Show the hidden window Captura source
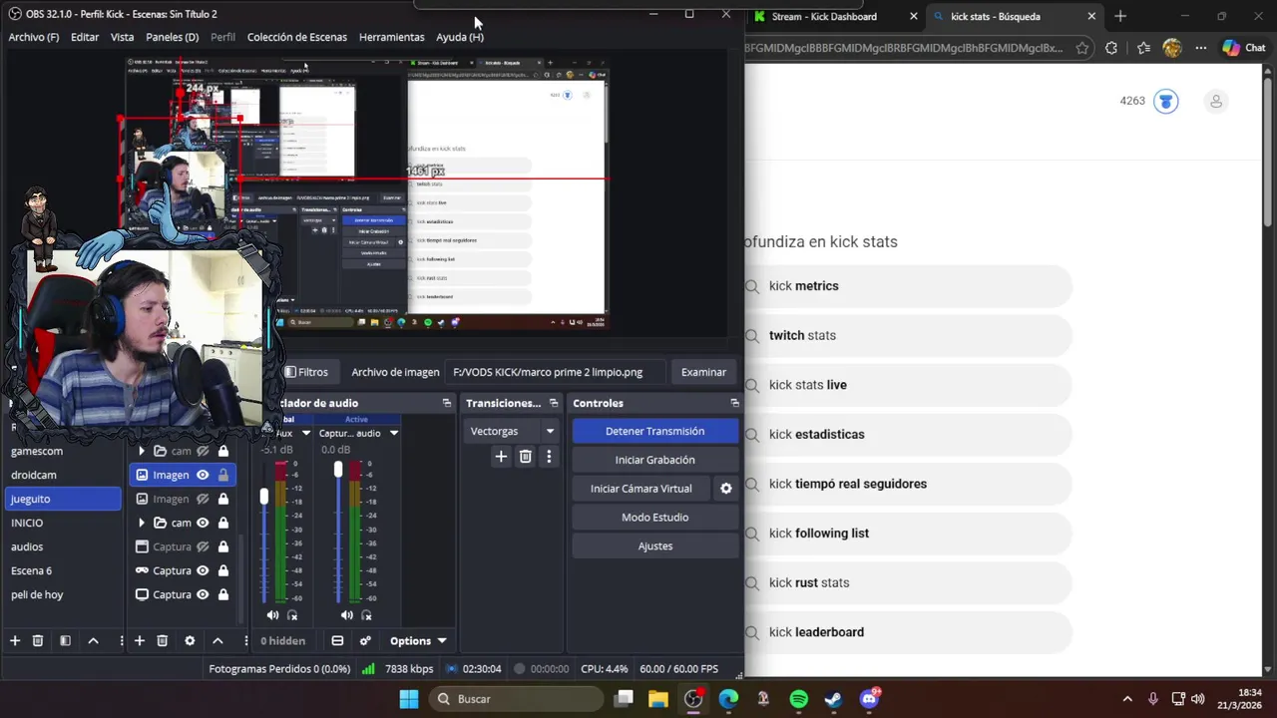Image resolution: width=1277 pixels, height=718 pixels. click(203, 546)
